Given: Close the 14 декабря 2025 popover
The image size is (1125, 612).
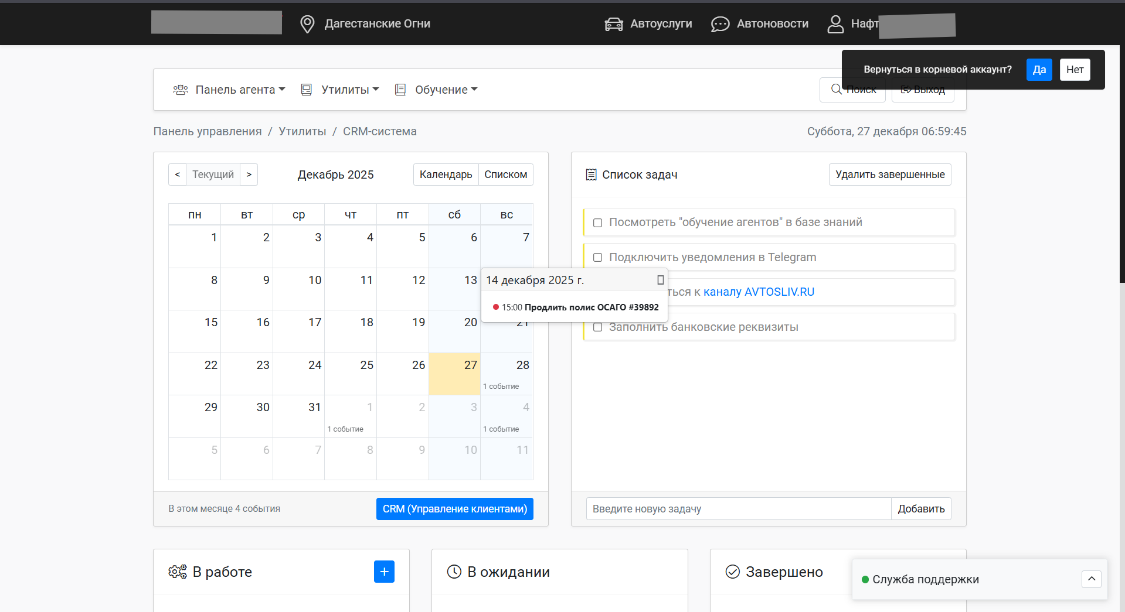Looking at the screenshot, I should tap(661, 280).
